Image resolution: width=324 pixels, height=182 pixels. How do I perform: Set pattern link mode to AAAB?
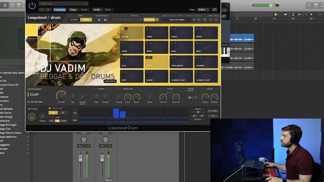click(x=64, y=121)
